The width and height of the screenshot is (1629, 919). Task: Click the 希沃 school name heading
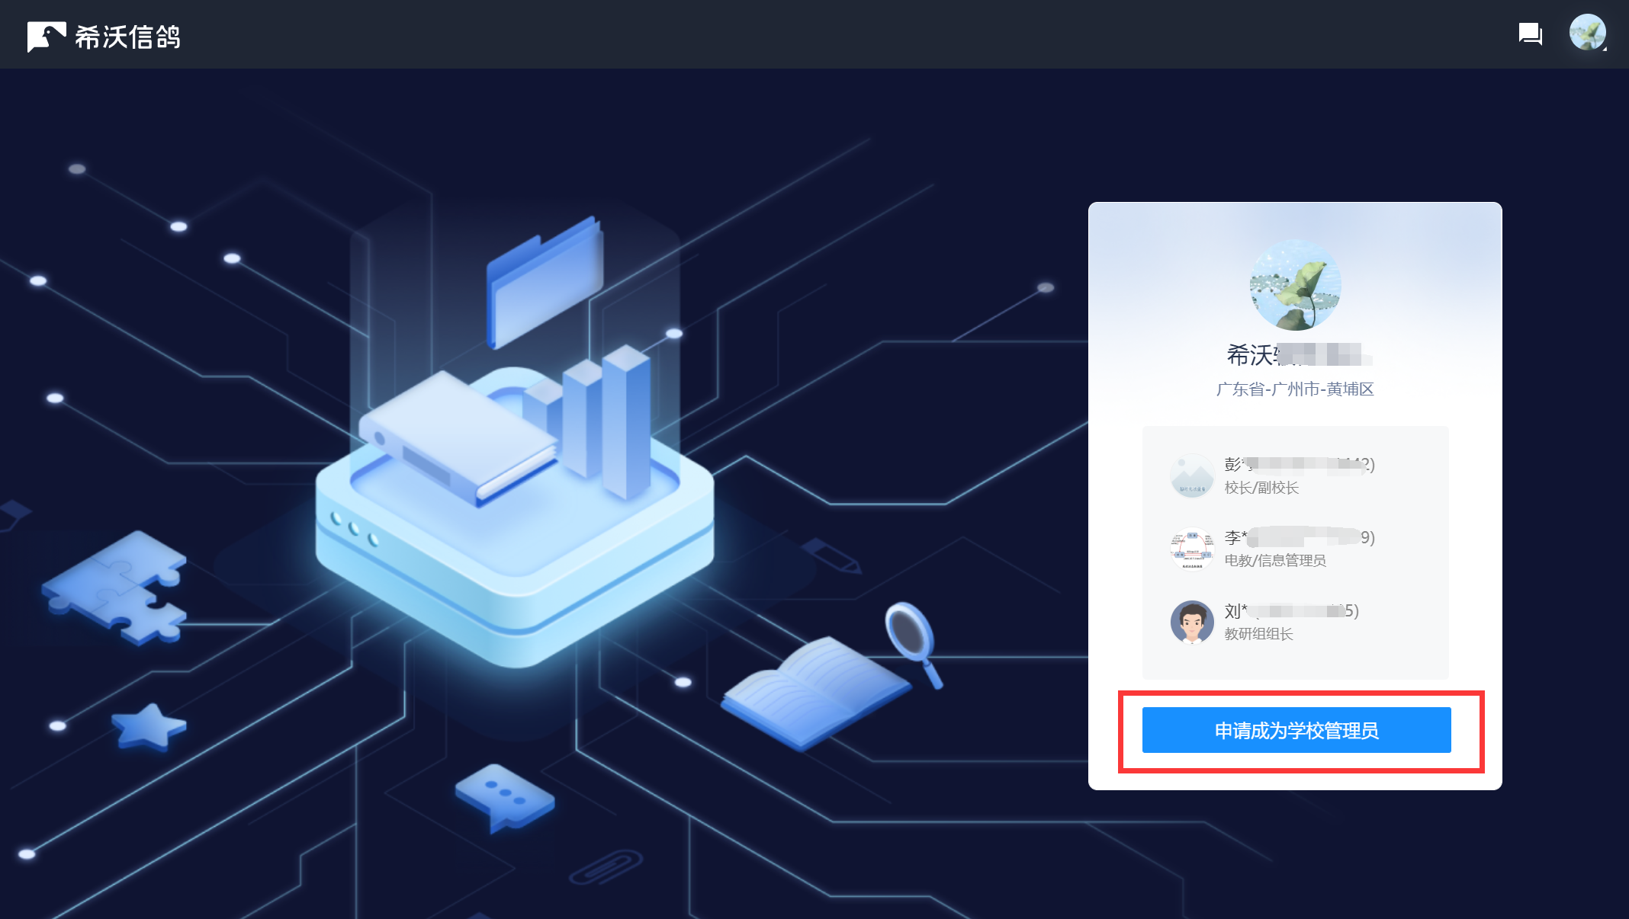pos(1298,354)
